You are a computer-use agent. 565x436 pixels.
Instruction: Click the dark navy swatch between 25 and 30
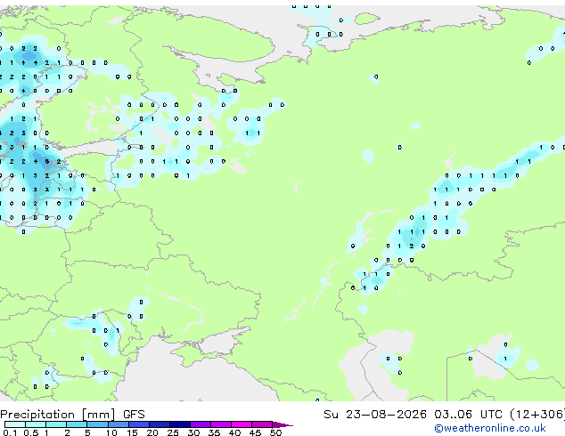pos(180,424)
